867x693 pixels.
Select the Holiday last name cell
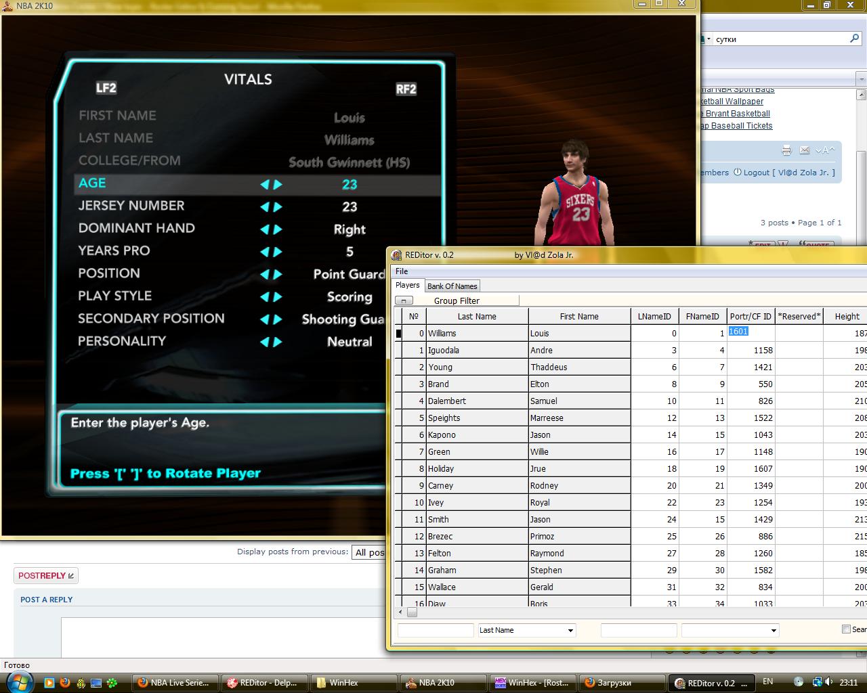click(x=477, y=468)
